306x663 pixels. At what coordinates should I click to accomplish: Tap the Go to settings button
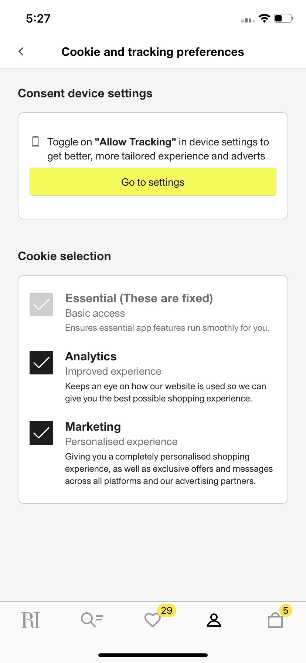pyautogui.click(x=153, y=182)
